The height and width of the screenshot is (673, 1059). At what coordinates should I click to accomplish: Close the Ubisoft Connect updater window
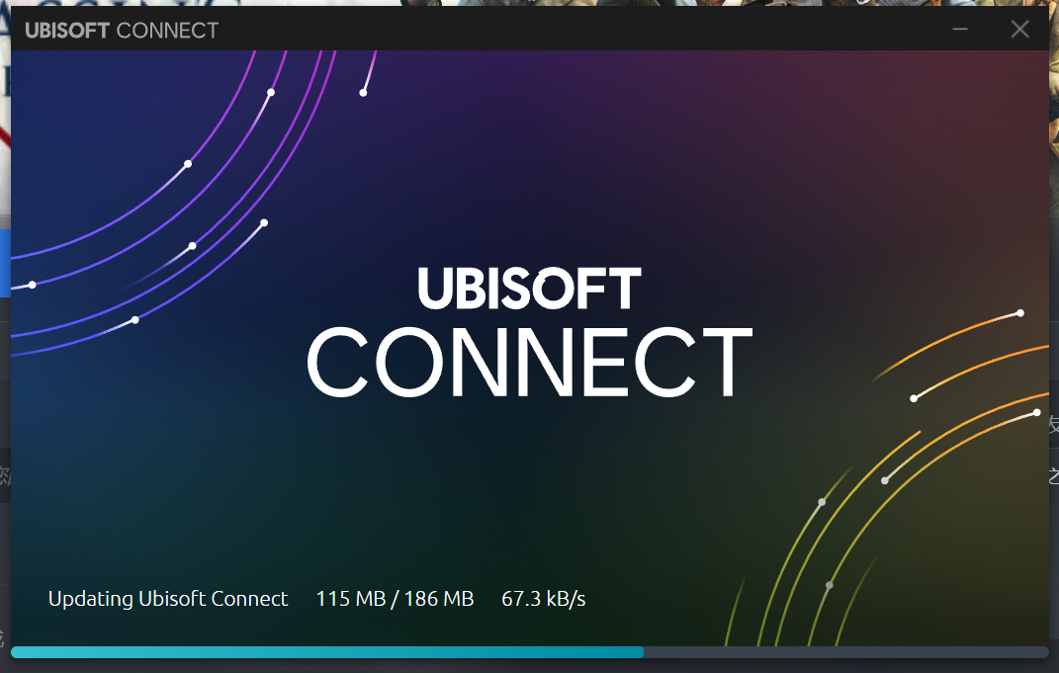click(x=1019, y=29)
